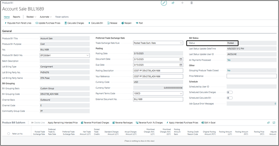The width and height of the screenshot is (279, 146).
Task: Click the delete trash icon
Action: coord(191,3)
